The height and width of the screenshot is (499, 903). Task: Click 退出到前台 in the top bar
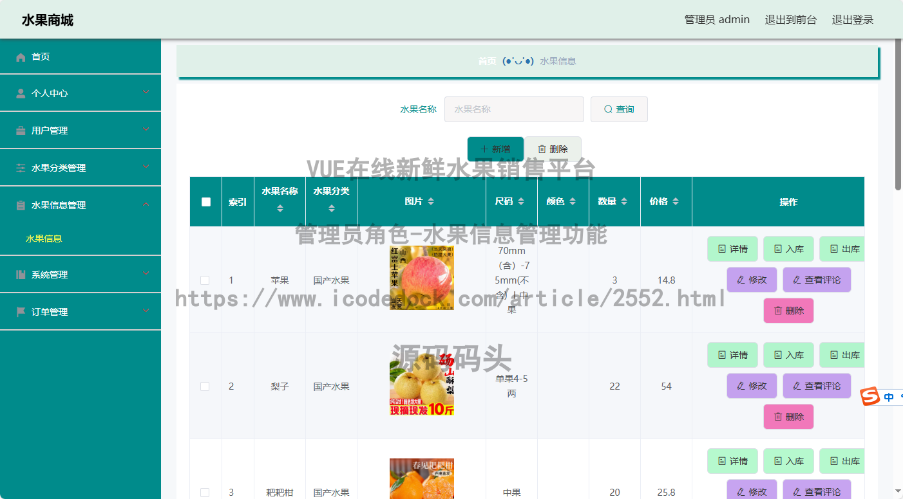click(x=791, y=20)
